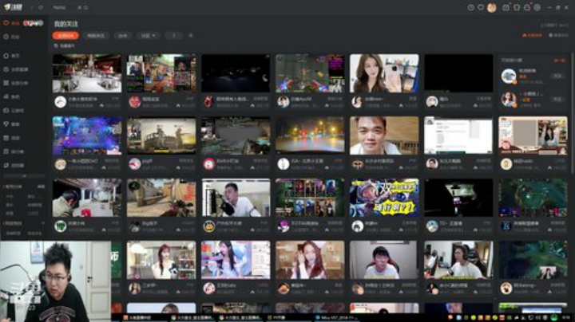This screenshot has width=575, height=322.
Task: Open the card game stream thumbnail with a character grid
Action: pyautogui.click(x=310, y=198)
